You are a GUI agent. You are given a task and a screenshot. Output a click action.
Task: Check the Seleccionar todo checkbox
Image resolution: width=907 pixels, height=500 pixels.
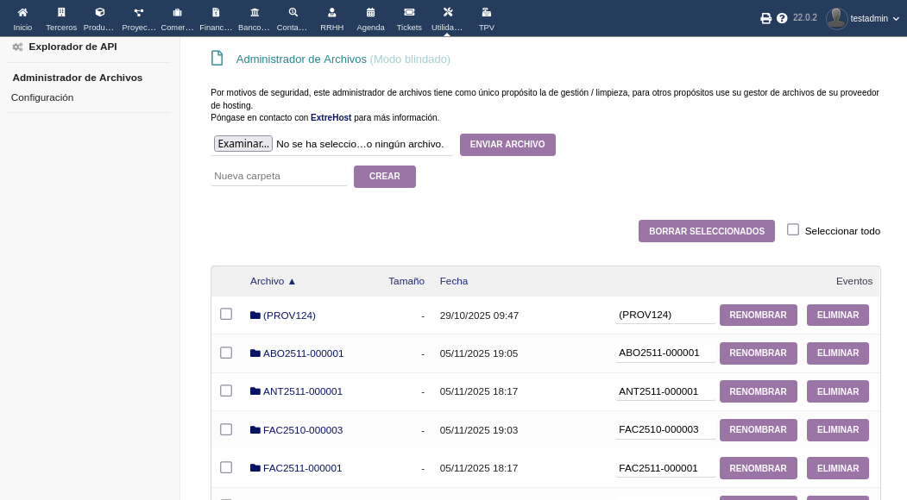point(793,229)
